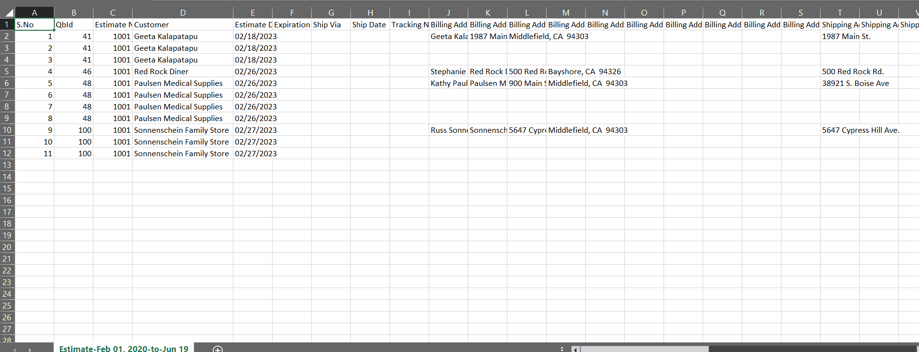Click S.No value 11 cell
The height and width of the screenshot is (352, 919).
(34, 153)
